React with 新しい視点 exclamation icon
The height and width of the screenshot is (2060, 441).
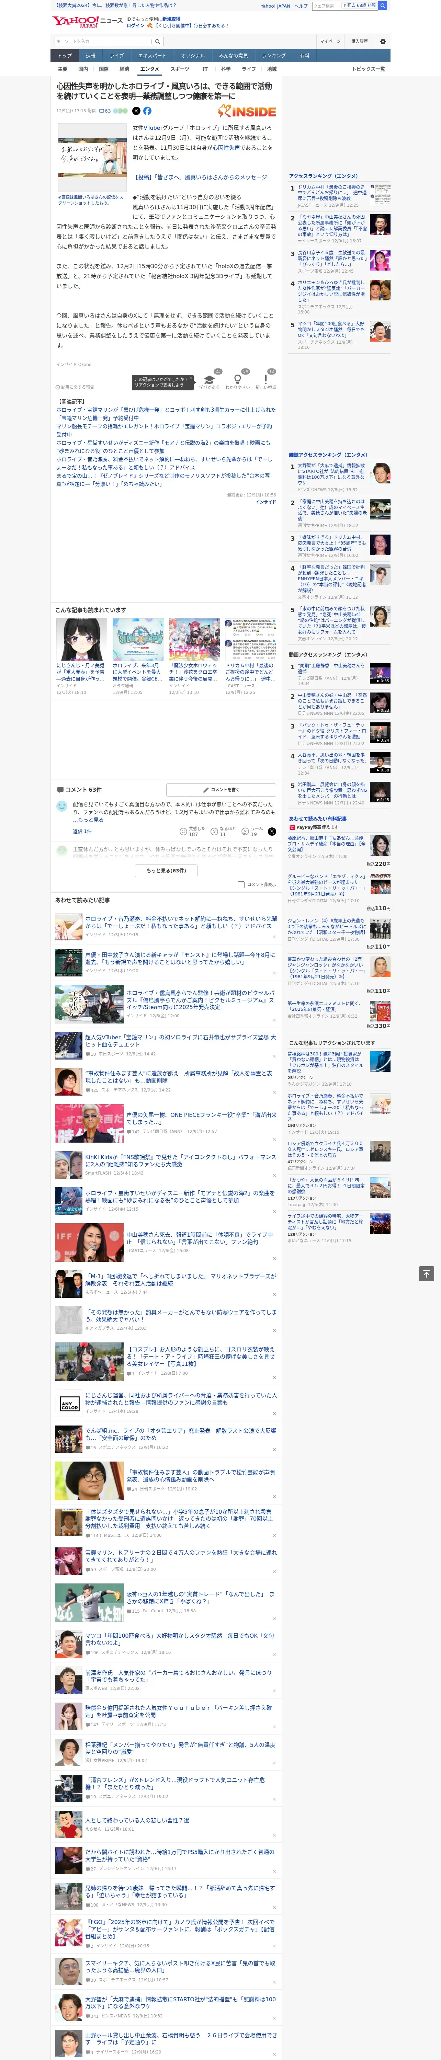(x=266, y=379)
